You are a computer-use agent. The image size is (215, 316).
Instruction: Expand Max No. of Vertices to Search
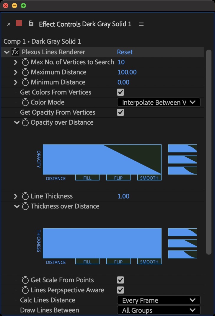pyautogui.click(x=16, y=62)
